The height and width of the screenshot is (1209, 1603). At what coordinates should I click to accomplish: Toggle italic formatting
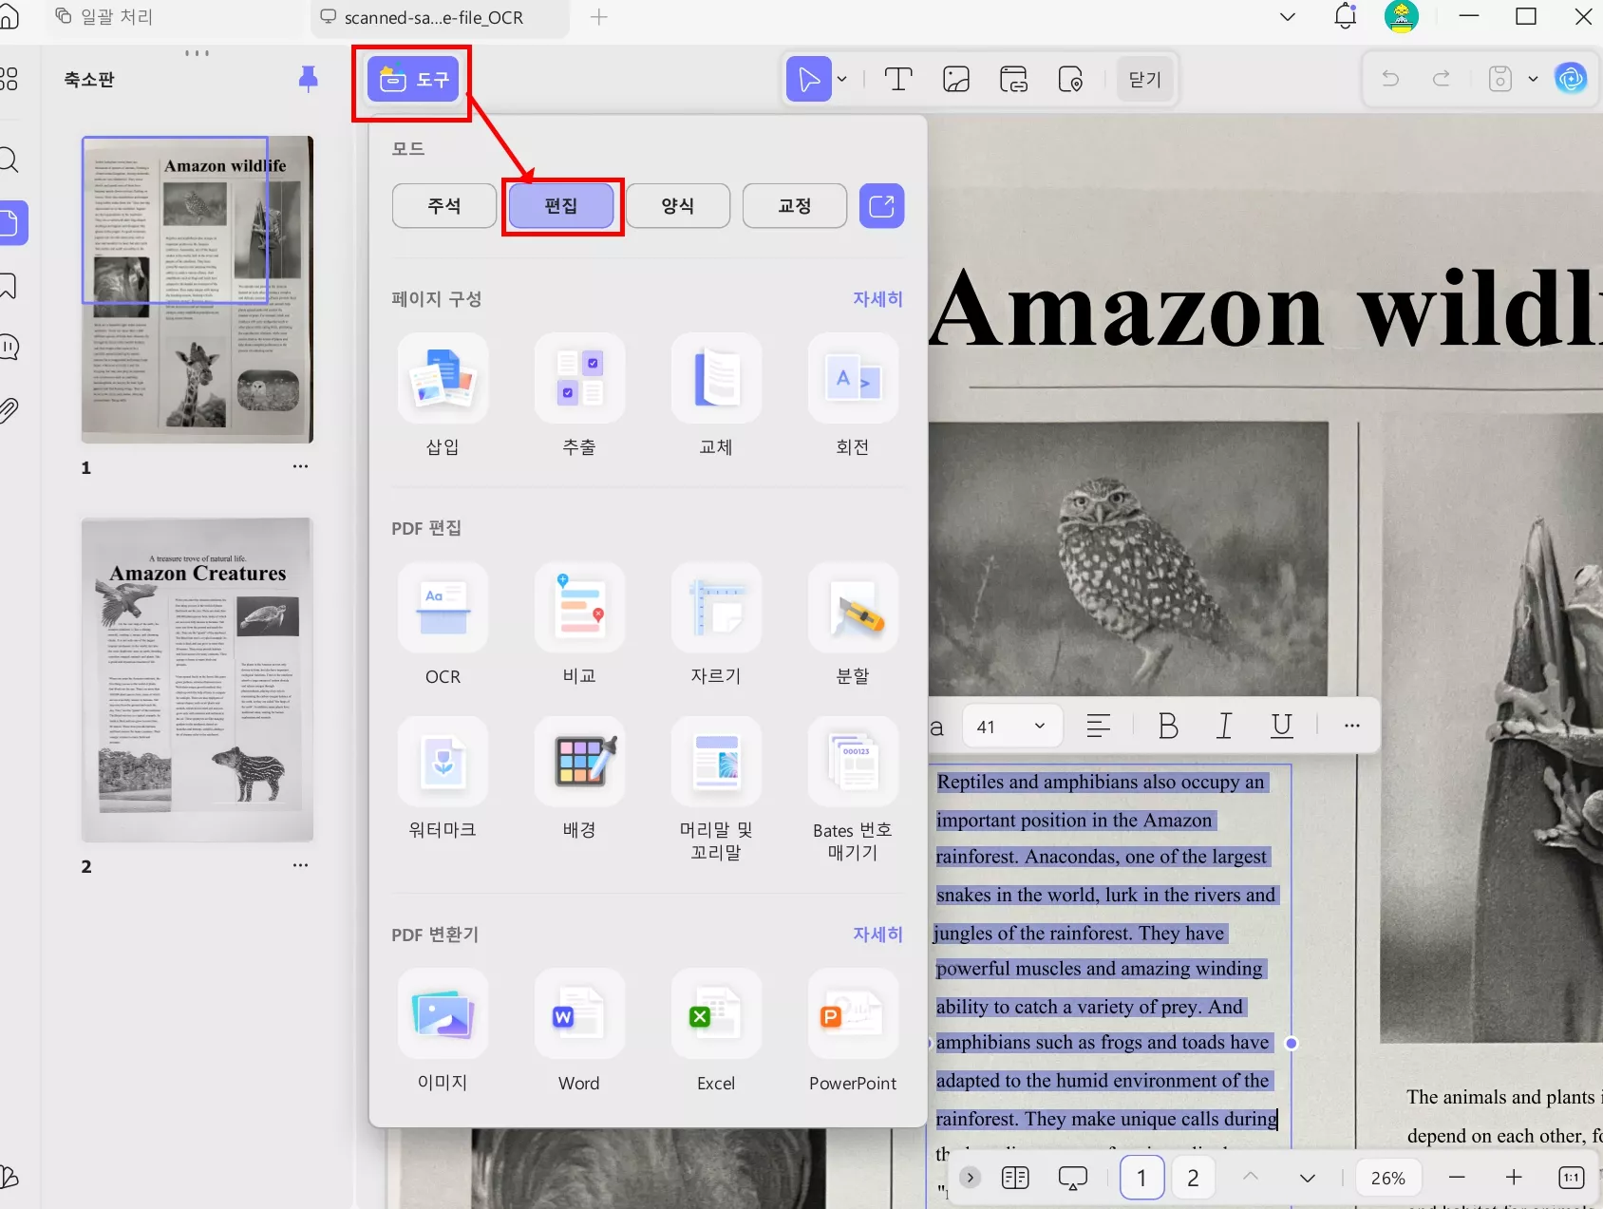tap(1223, 726)
